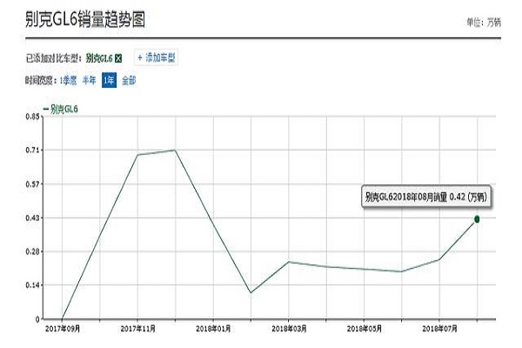Click the 2018年07月 axis label

439,329
